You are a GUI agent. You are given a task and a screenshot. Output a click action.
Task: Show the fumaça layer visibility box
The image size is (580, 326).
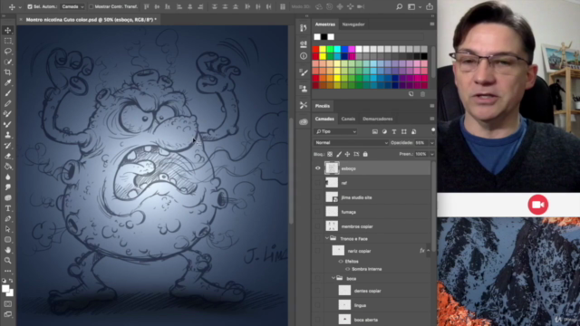coord(318,212)
